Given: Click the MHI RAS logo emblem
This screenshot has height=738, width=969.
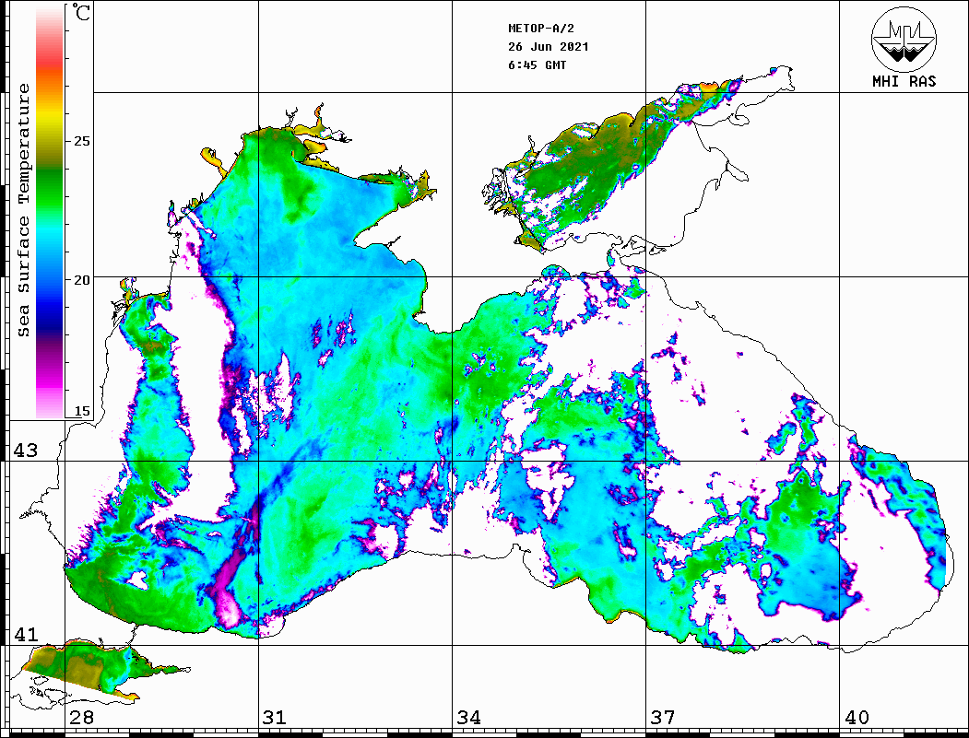Looking at the screenshot, I should click(904, 40).
